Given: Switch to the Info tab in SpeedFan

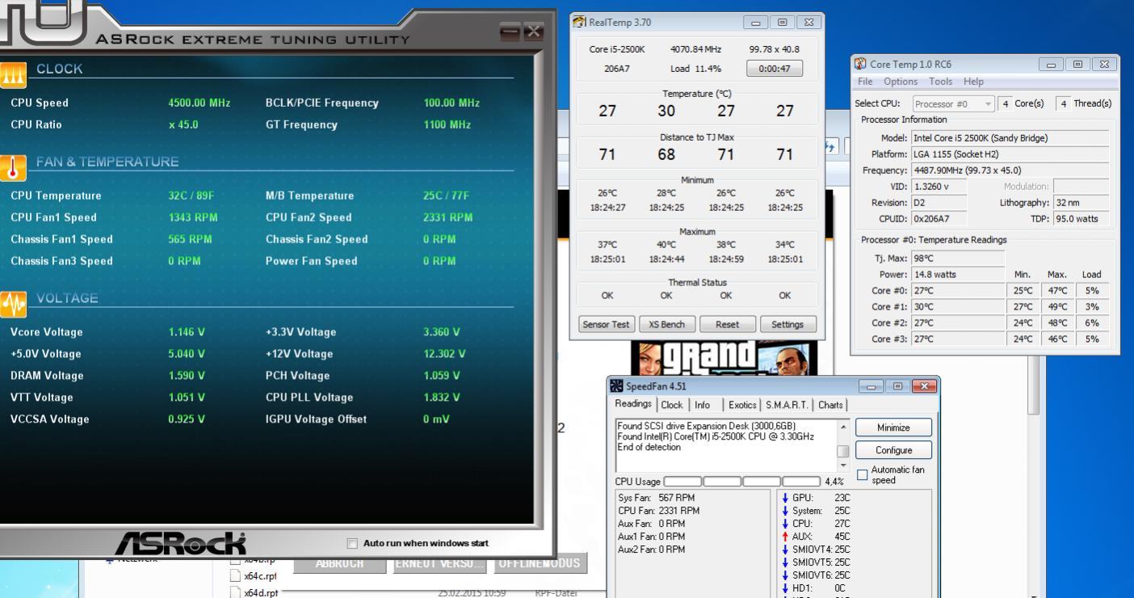Looking at the screenshot, I should click(703, 405).
